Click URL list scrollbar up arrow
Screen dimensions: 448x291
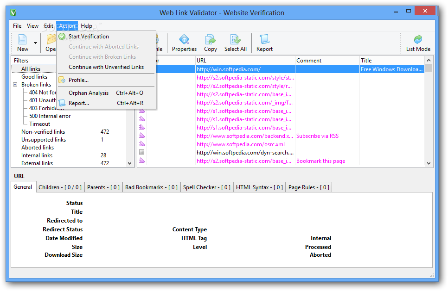[x=429, y=60]
